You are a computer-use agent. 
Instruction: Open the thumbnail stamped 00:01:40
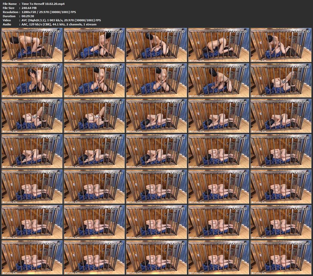pyautogui.click(x=94, y=45)
